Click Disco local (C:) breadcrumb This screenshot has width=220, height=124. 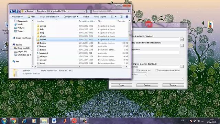tap(43, 11)
